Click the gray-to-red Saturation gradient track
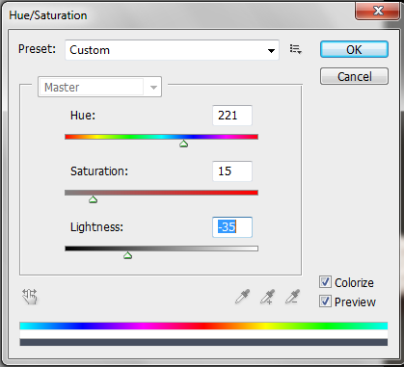The height and width of the screenshot is (367, 404). [x=161, y=193]
